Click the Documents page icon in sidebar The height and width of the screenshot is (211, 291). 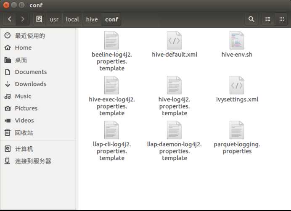8,72
